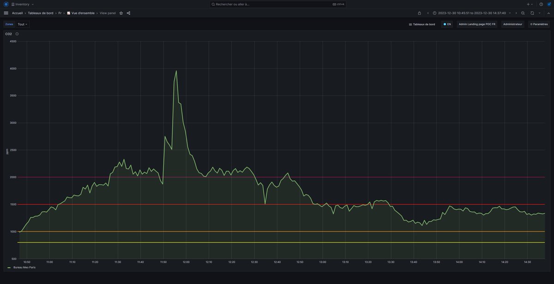The height and width of the screenshot is (284, 554).
Task: Open the auto-refresh interval dropdown
Action: click(x=540, y=13)
